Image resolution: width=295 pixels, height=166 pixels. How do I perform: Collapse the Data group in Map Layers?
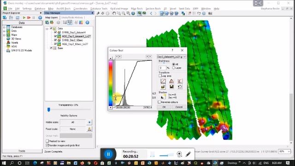(47, 29)
